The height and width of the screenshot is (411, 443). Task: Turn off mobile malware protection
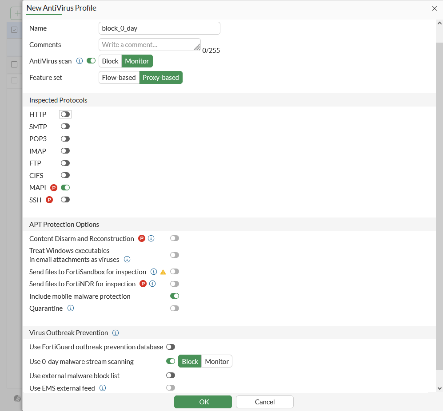click(x=175, y=296)
